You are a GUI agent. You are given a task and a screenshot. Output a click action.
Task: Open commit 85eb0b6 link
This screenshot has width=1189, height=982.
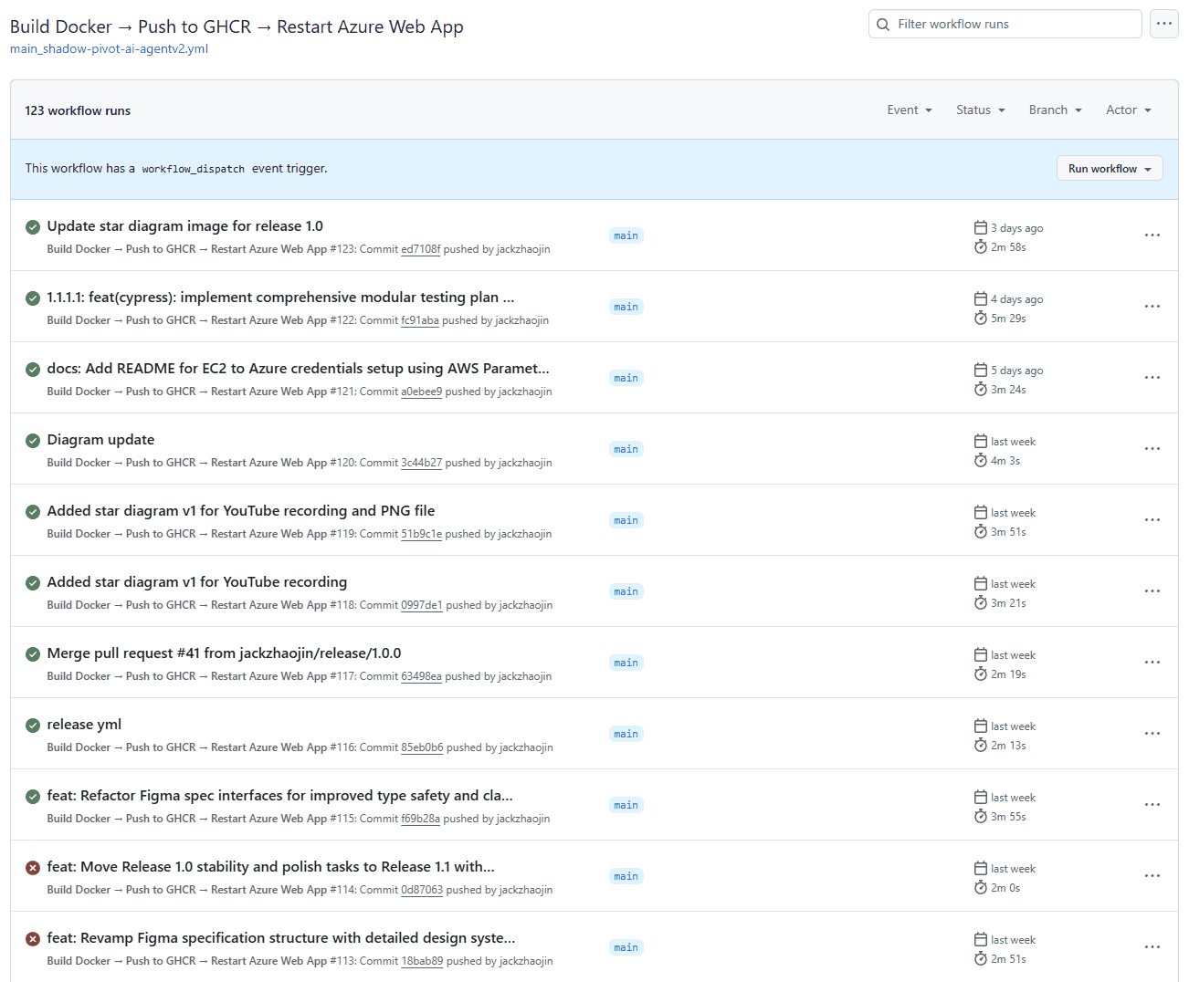click(422, 747)
